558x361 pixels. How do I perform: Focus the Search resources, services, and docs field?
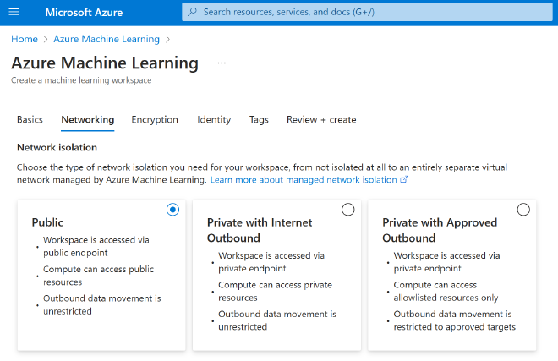[367, 12]
